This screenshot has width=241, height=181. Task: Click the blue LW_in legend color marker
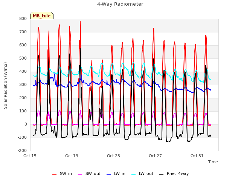coord(109,174)
